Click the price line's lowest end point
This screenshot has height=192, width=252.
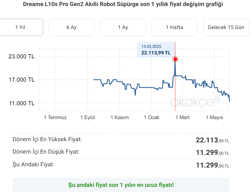click(x=229, y=101)
